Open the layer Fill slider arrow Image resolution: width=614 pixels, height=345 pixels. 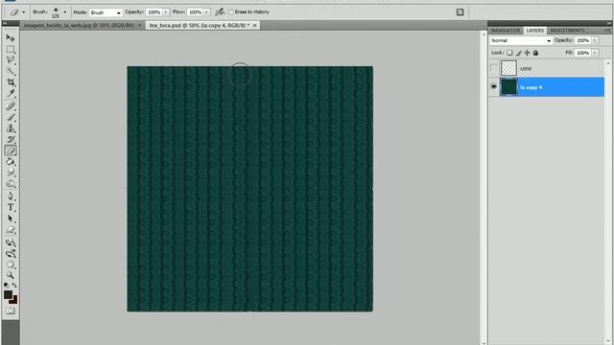595,53
